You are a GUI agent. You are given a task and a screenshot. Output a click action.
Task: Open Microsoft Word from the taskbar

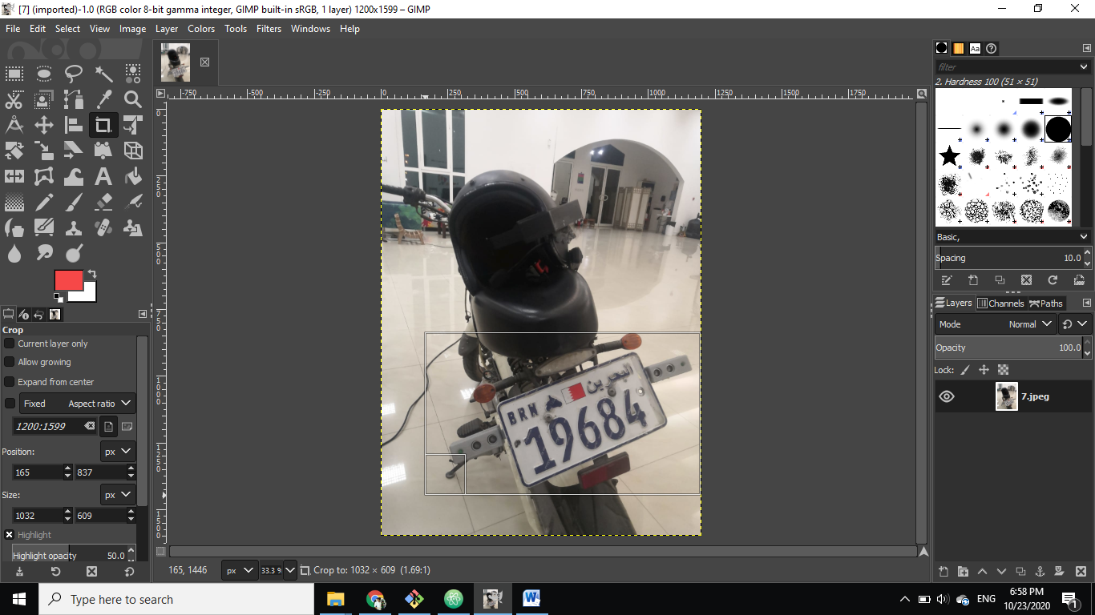tap(531, 598)
